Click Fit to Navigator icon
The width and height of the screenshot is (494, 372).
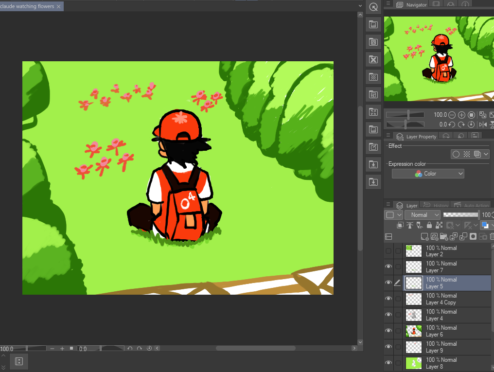pyautogui.click(x=482, y=115)
